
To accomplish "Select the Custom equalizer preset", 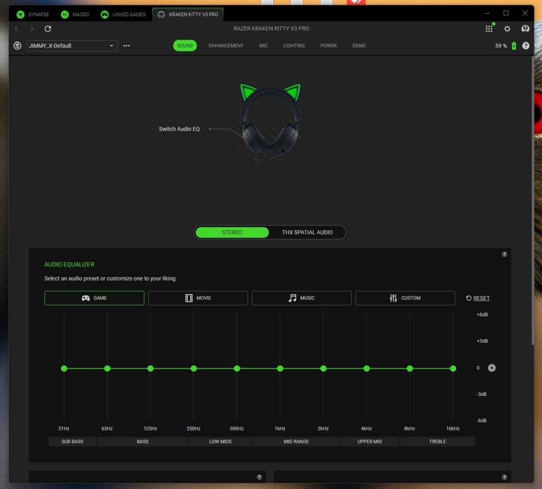I will [405, 298].
